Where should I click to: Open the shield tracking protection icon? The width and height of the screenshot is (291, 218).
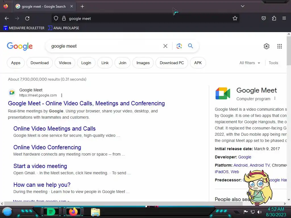point(56,18)
